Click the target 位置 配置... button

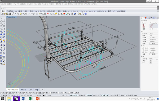pyautogui.click(x=154, y=54)
